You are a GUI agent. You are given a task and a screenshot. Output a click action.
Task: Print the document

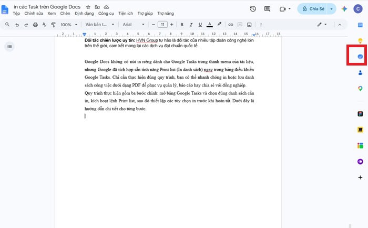[x=35, y=25]
